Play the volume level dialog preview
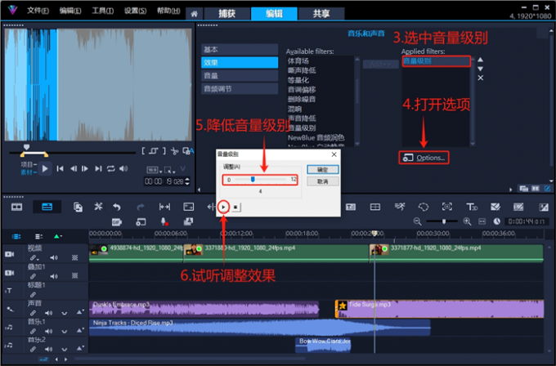556x366 pixels. click(223, 207)
